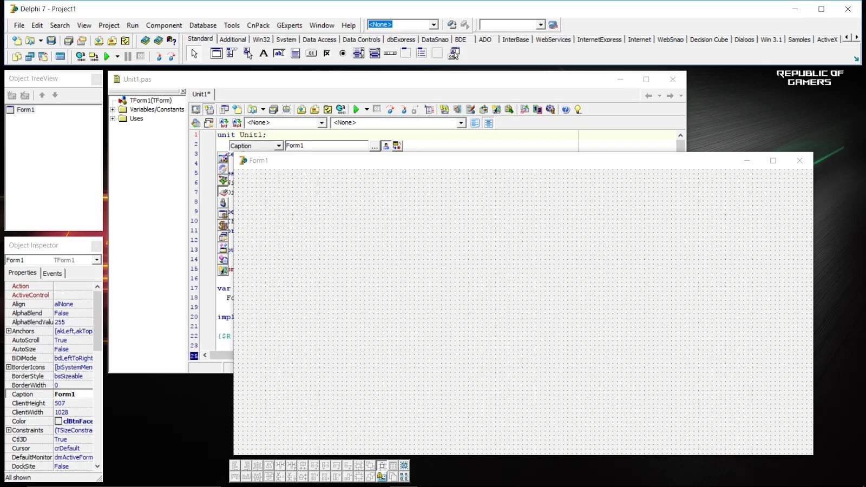Viewport: 866px width, 487px height.
Task: Pick the Panel component in the palette
Action: tap(437, 53)
